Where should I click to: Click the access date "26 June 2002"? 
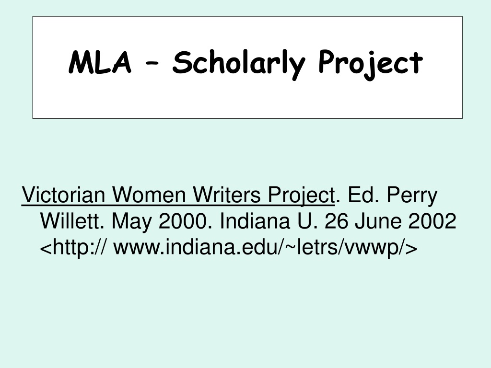[390, 221]
